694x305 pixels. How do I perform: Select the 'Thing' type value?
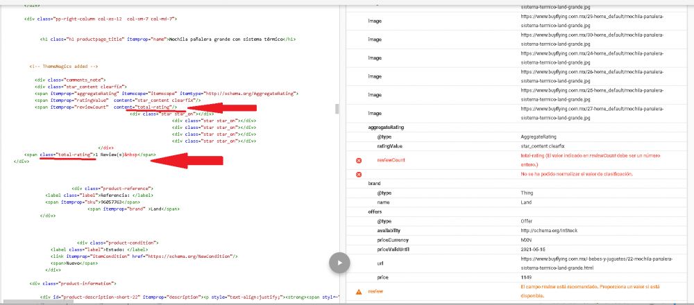point(527,193)
